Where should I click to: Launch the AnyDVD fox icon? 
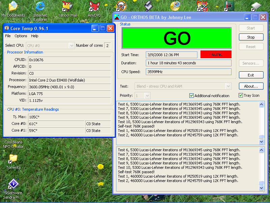94,9
